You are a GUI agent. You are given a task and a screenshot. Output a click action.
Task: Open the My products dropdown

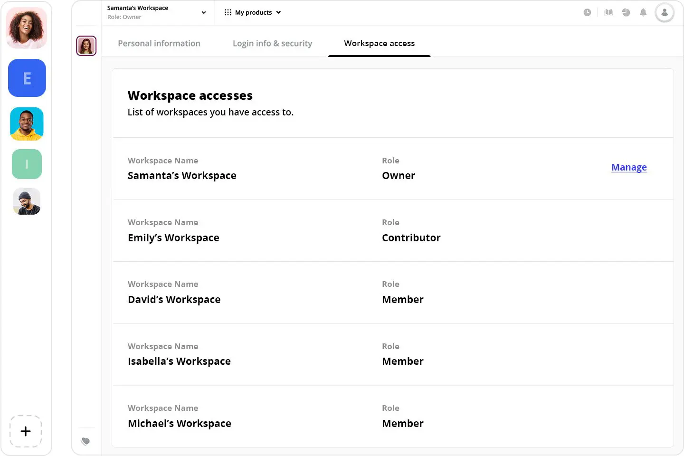click(x=253, y=12)
